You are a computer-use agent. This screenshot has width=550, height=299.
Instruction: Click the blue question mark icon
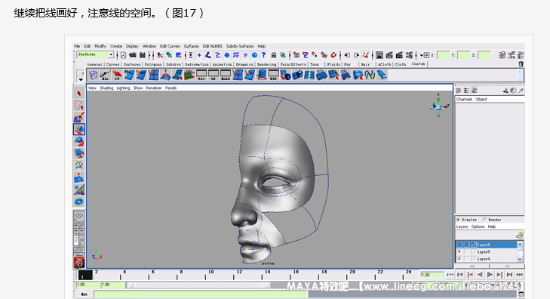point(263,55)
